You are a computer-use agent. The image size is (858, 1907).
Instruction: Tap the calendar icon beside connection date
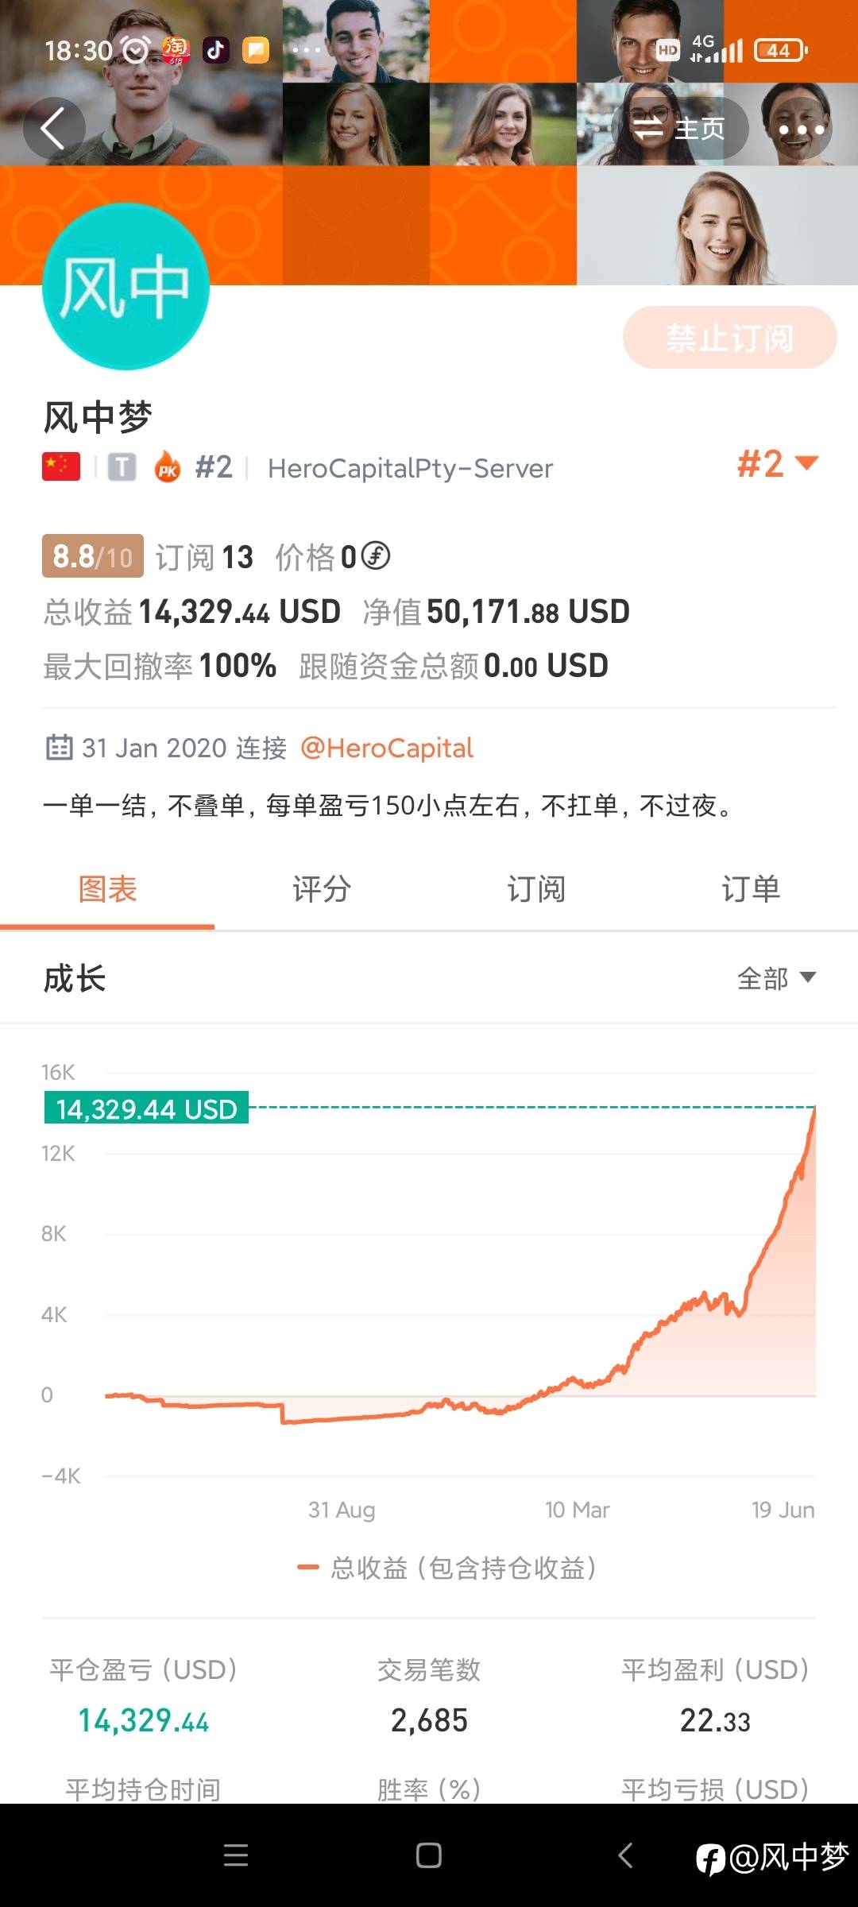point(59,748)
